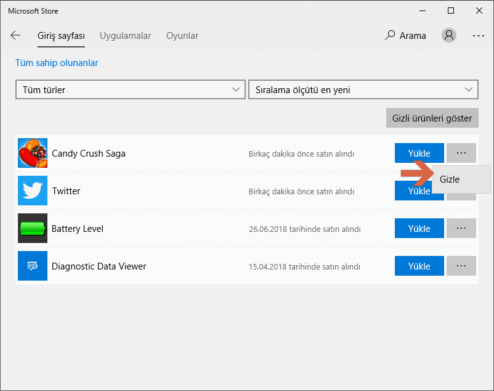The image size is (494, 391).
Task: Click the 15.04.2018 tarihinde satın alındı text
Action: coord(304,266)
